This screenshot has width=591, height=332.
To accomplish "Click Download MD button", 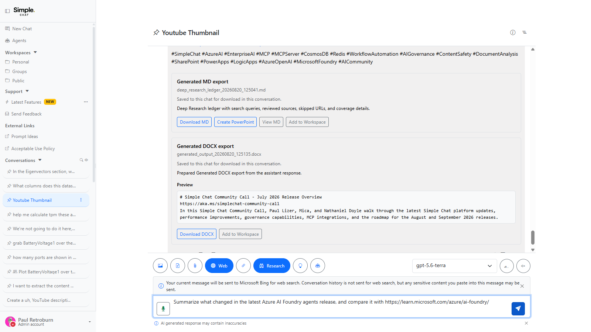I will [194, 122].
